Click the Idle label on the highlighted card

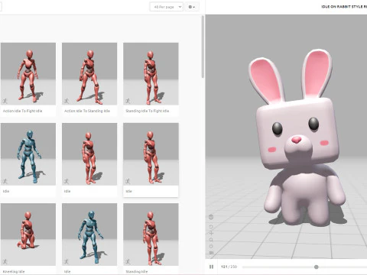(x=128, y=191)
